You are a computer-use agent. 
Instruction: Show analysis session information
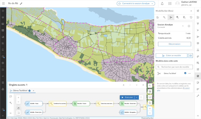tap(189, 26)
